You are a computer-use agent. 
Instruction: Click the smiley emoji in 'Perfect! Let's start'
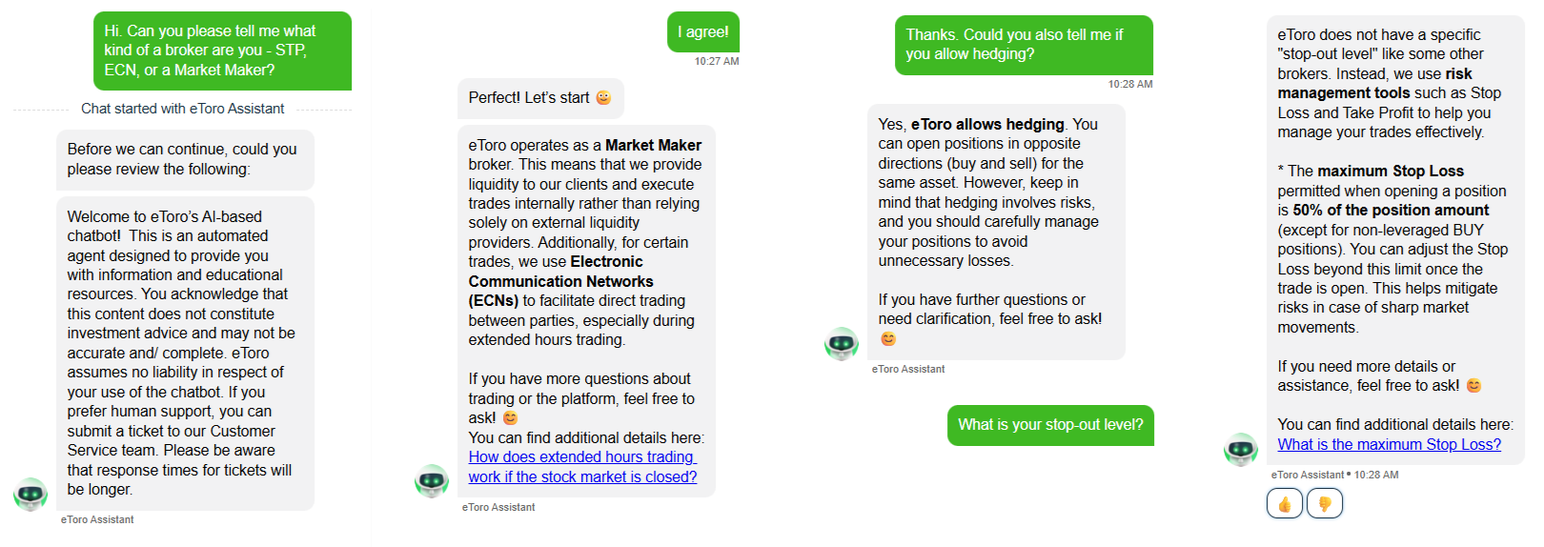click(x=603, y=97)
